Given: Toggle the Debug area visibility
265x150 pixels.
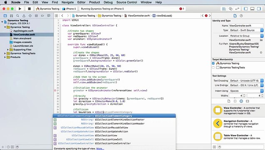Looking at the screenshot, I should pyautogui.click(x=252, y=9).
